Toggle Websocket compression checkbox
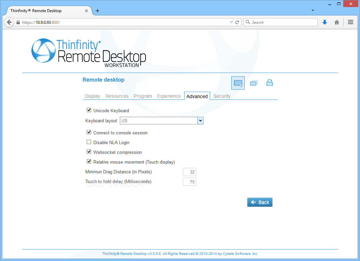Screen dimensions: 360x261 pyautogui.click(x=89, y=152)
